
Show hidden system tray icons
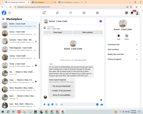tap(120, 112)
